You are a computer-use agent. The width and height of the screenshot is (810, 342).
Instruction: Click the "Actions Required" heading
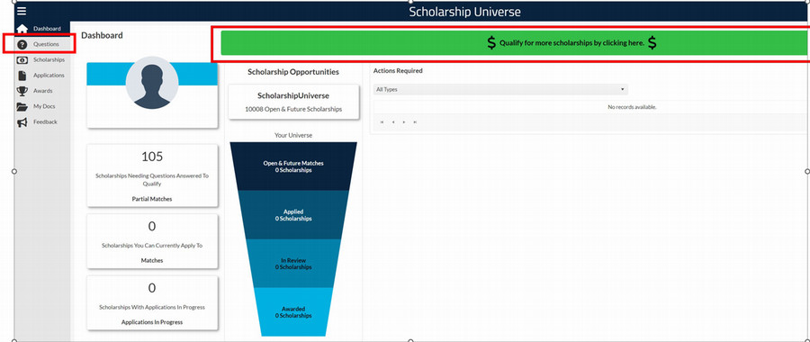click(x=398, y=71)
